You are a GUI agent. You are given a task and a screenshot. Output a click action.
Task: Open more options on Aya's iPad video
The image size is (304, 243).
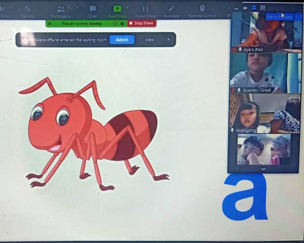(298, 17)
